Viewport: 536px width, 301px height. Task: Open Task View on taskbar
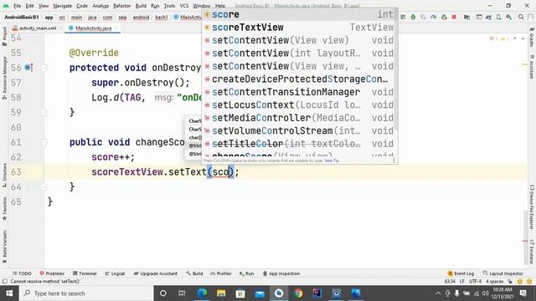pos(182,293)
